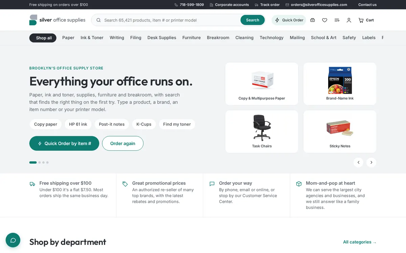
Task: Open the Cleaning category
Action: coord(244,38)
